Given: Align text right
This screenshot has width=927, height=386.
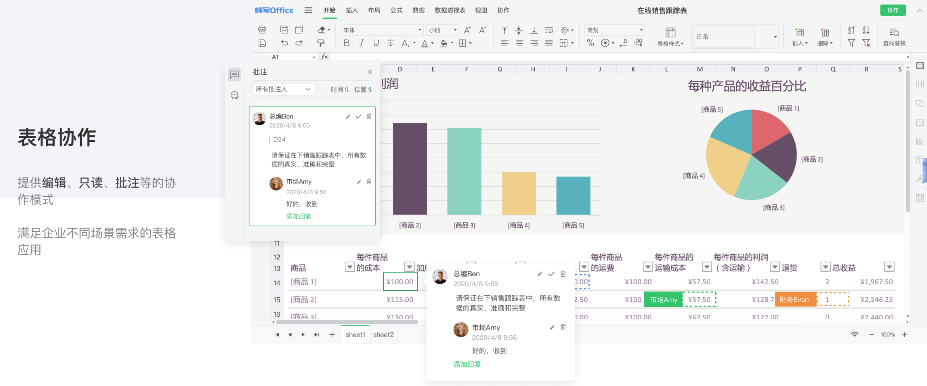Looking at the screenshot, I should point(534,43).
